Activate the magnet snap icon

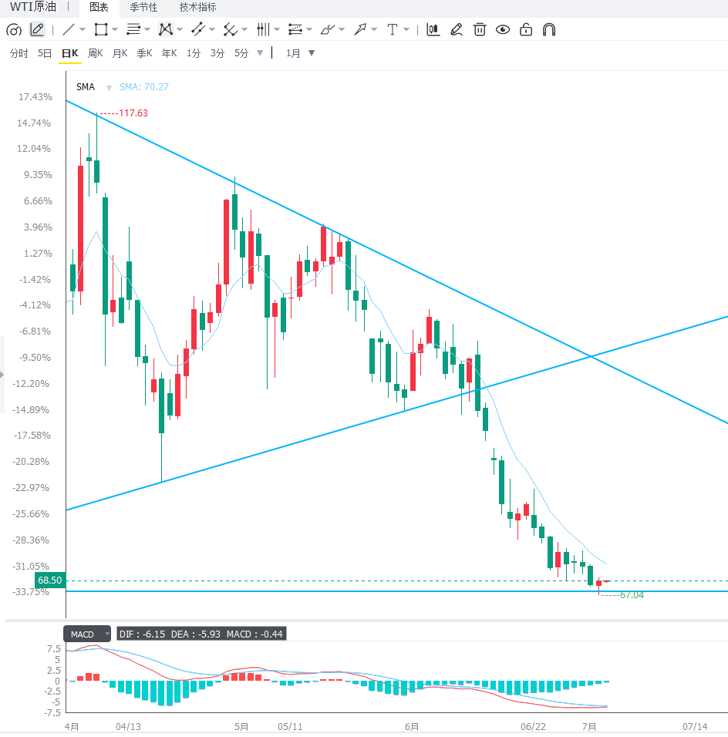coord(549,29)
